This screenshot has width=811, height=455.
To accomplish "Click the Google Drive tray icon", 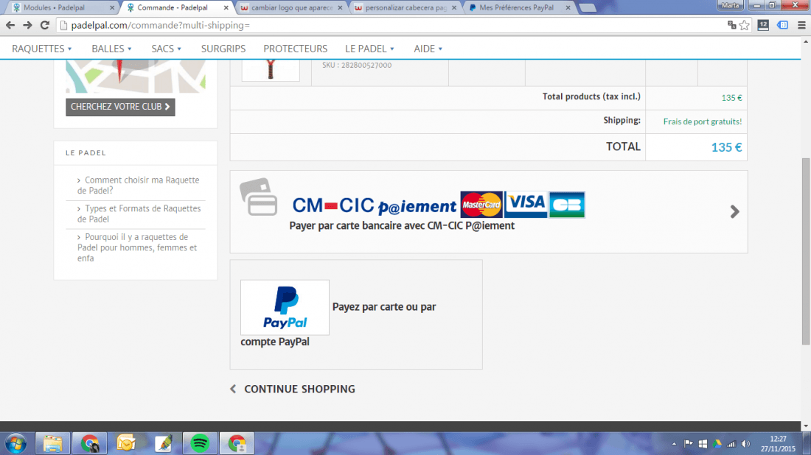I will pos(717,444).
